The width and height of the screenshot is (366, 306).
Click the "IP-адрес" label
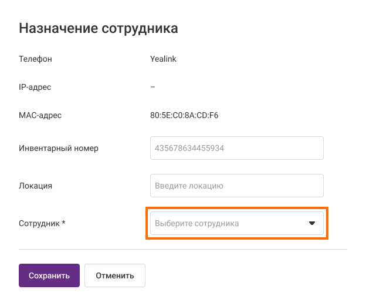35,87
